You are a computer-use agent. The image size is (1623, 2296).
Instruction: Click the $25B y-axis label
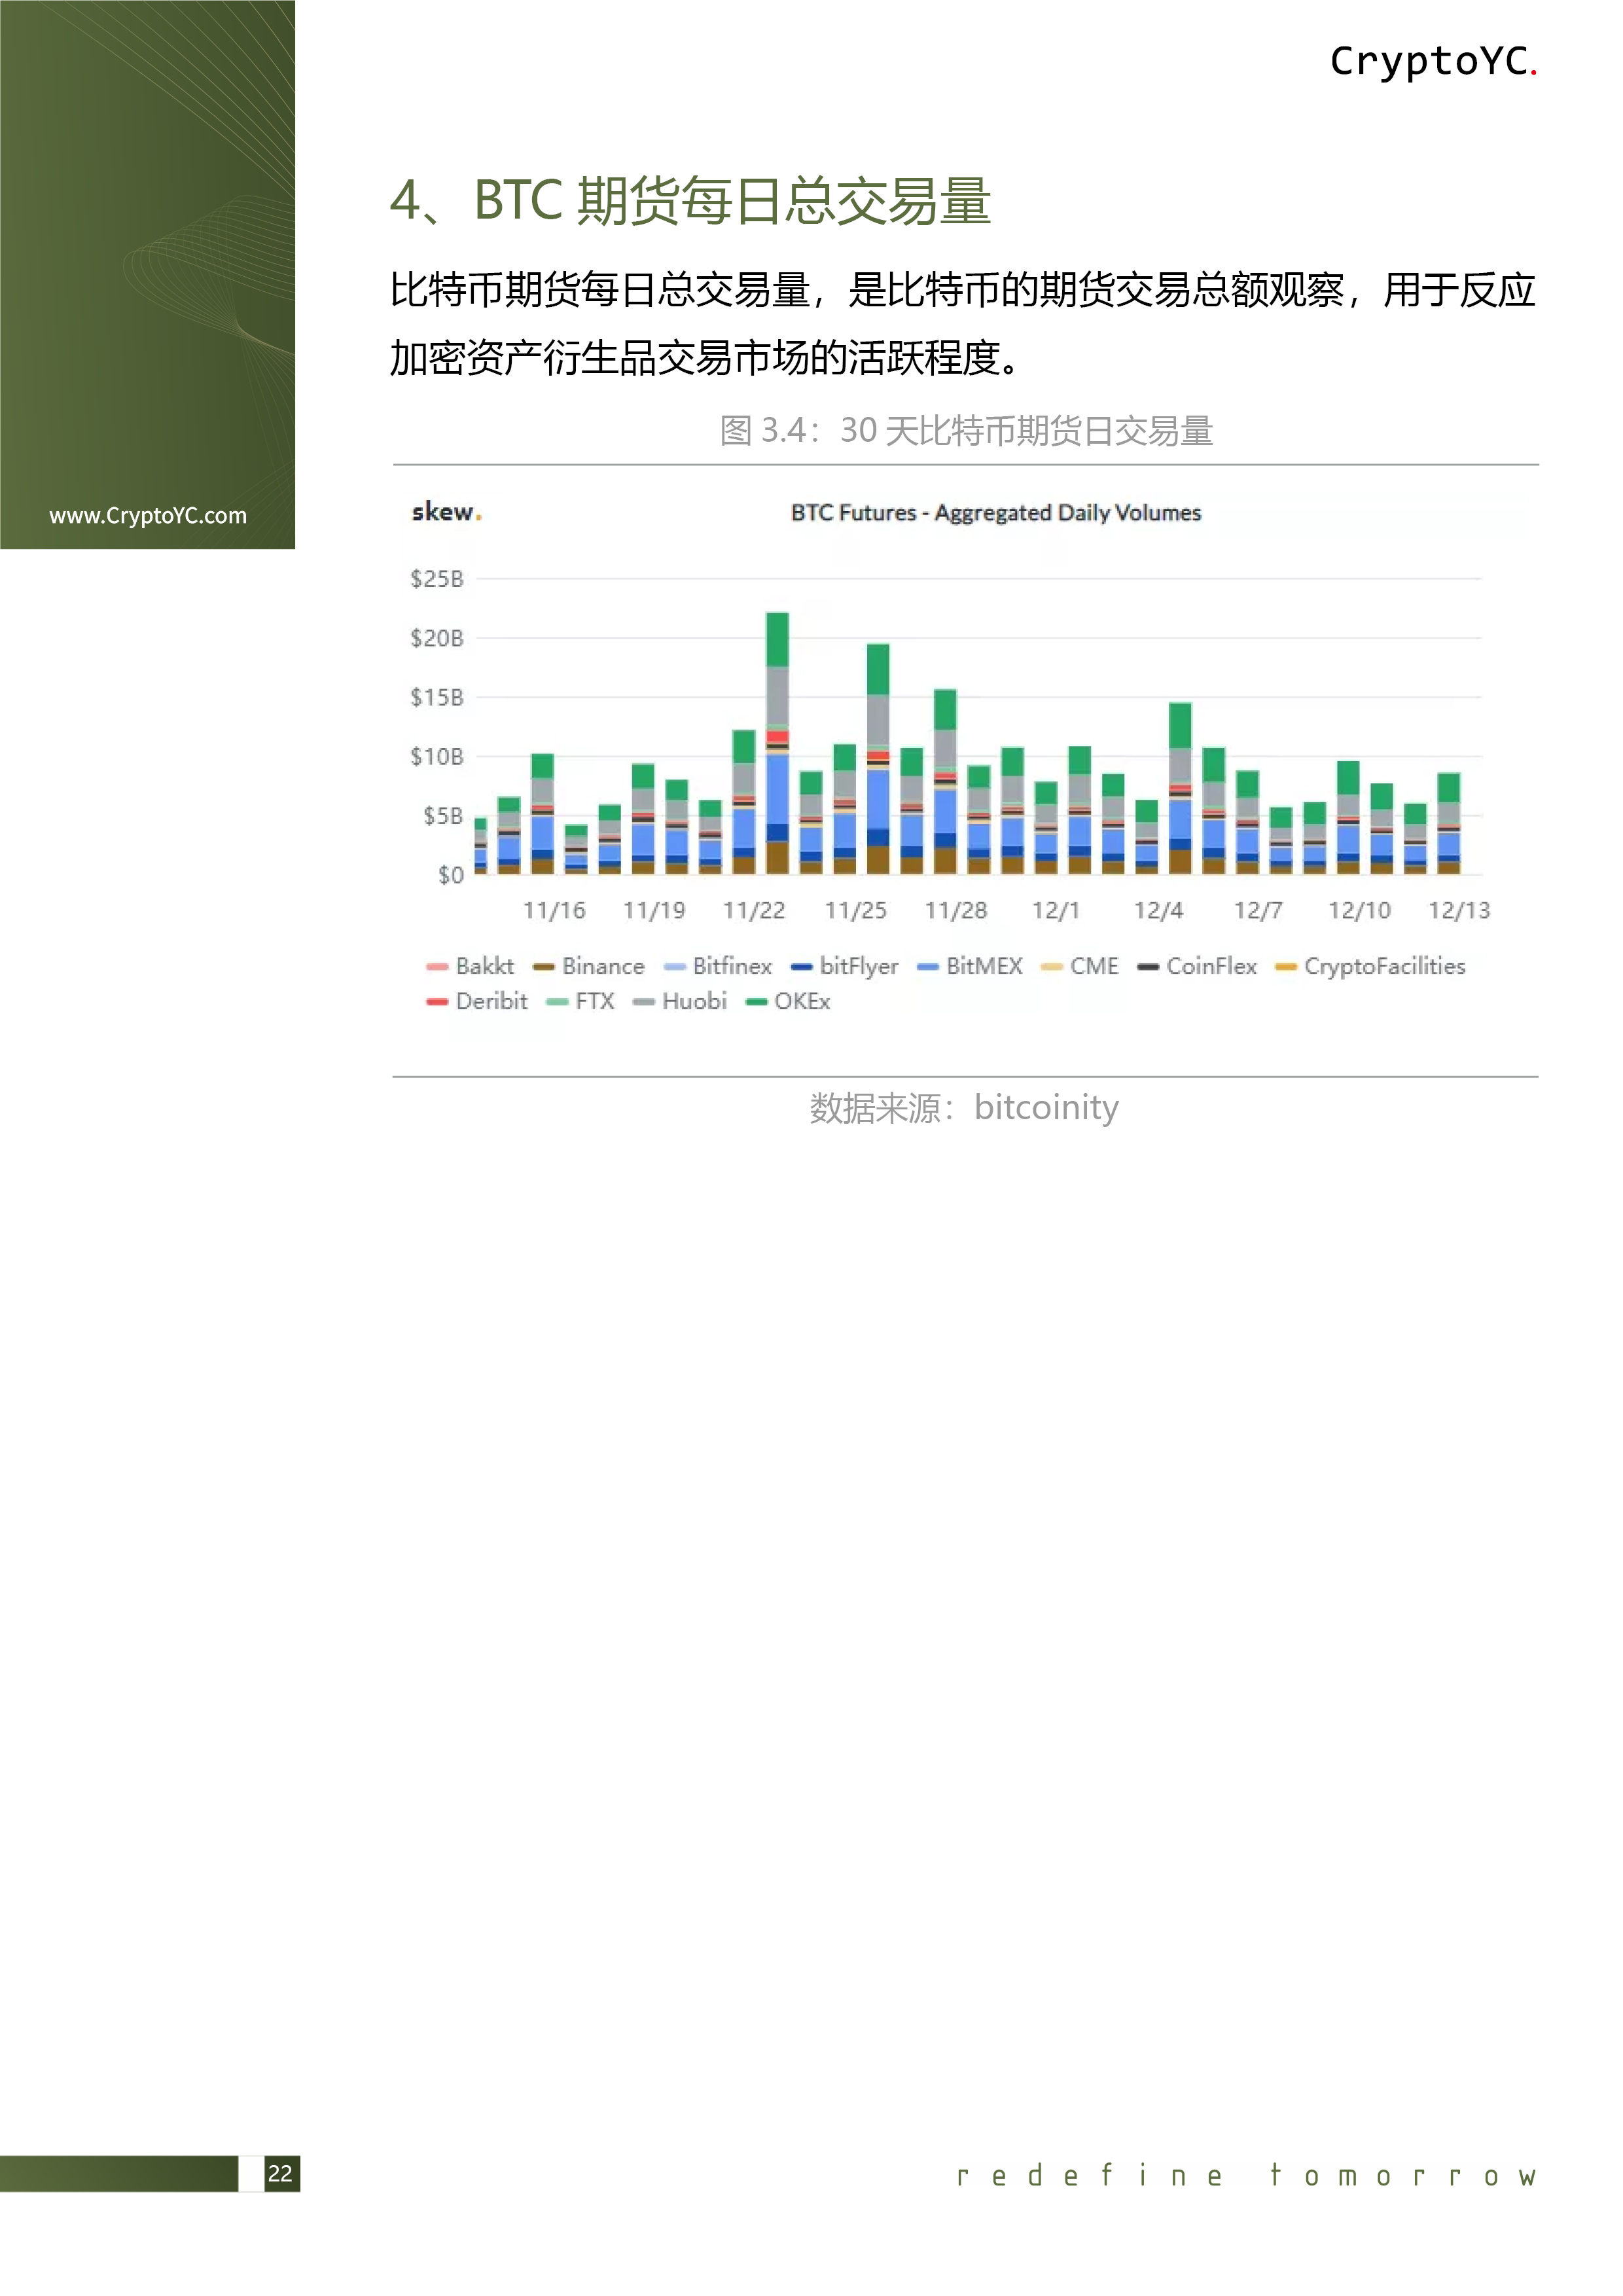click(437, 579)
